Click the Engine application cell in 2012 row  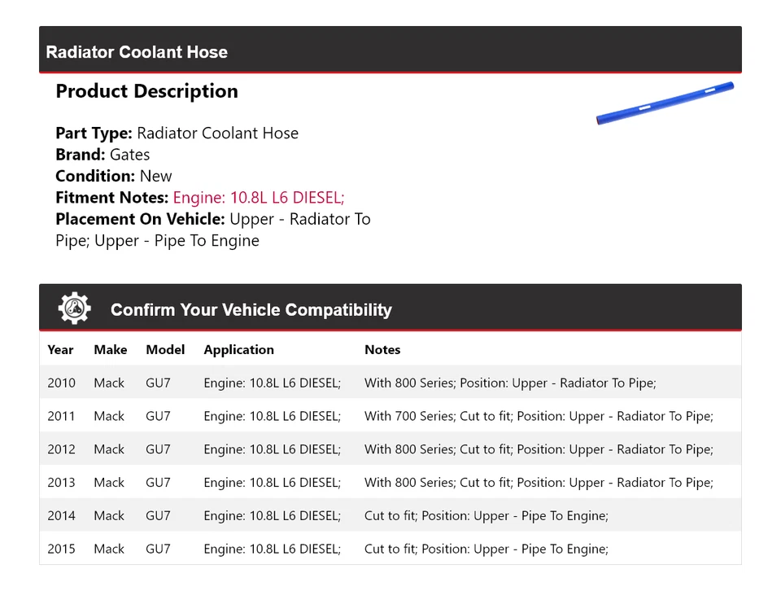(272, 449)
